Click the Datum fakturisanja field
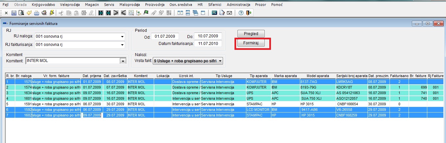Screen dimensions: 446x143 [x=208, y=44]
